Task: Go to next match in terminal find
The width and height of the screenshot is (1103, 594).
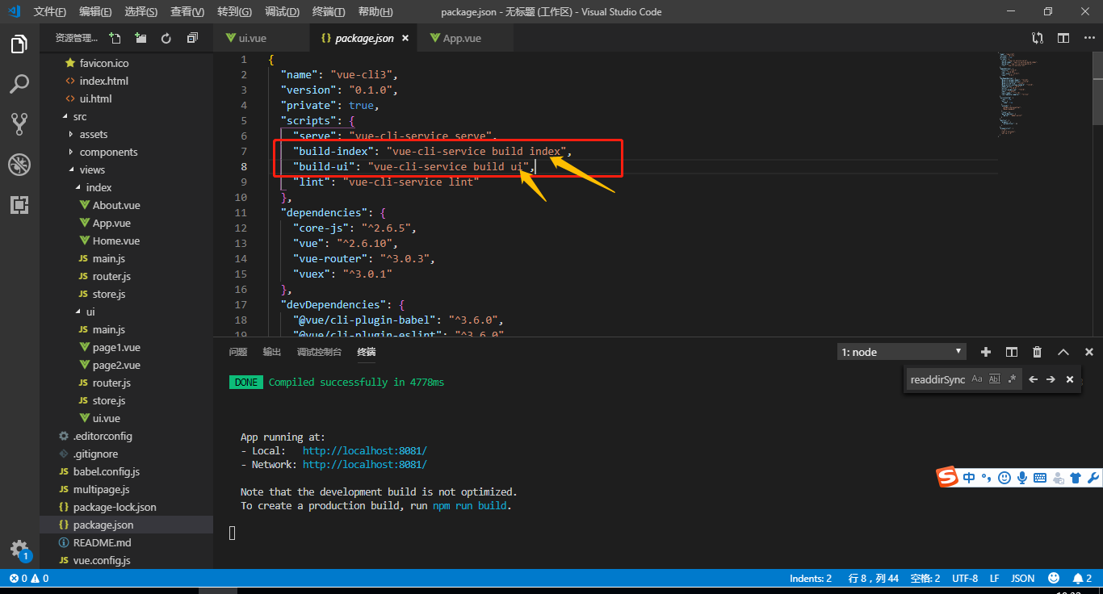Action: click(x=1051, y=379)
